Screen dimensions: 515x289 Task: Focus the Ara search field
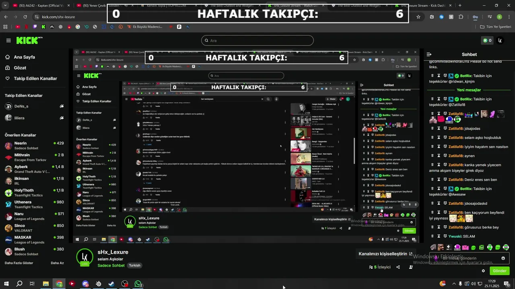tap(257, 41)
